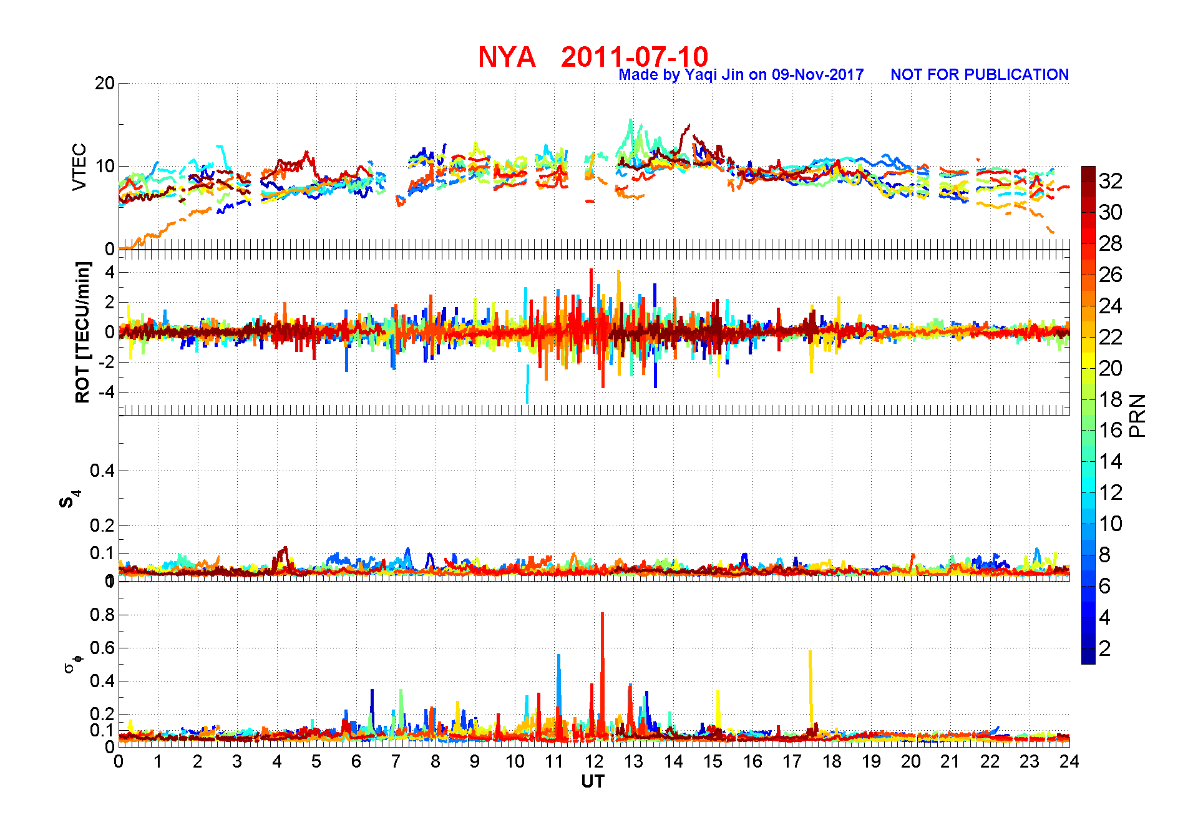
Task: Click the light blue sigma-phi spike near 11 UT
Action: 559,686
